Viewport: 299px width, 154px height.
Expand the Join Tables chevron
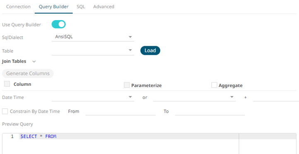34,62
